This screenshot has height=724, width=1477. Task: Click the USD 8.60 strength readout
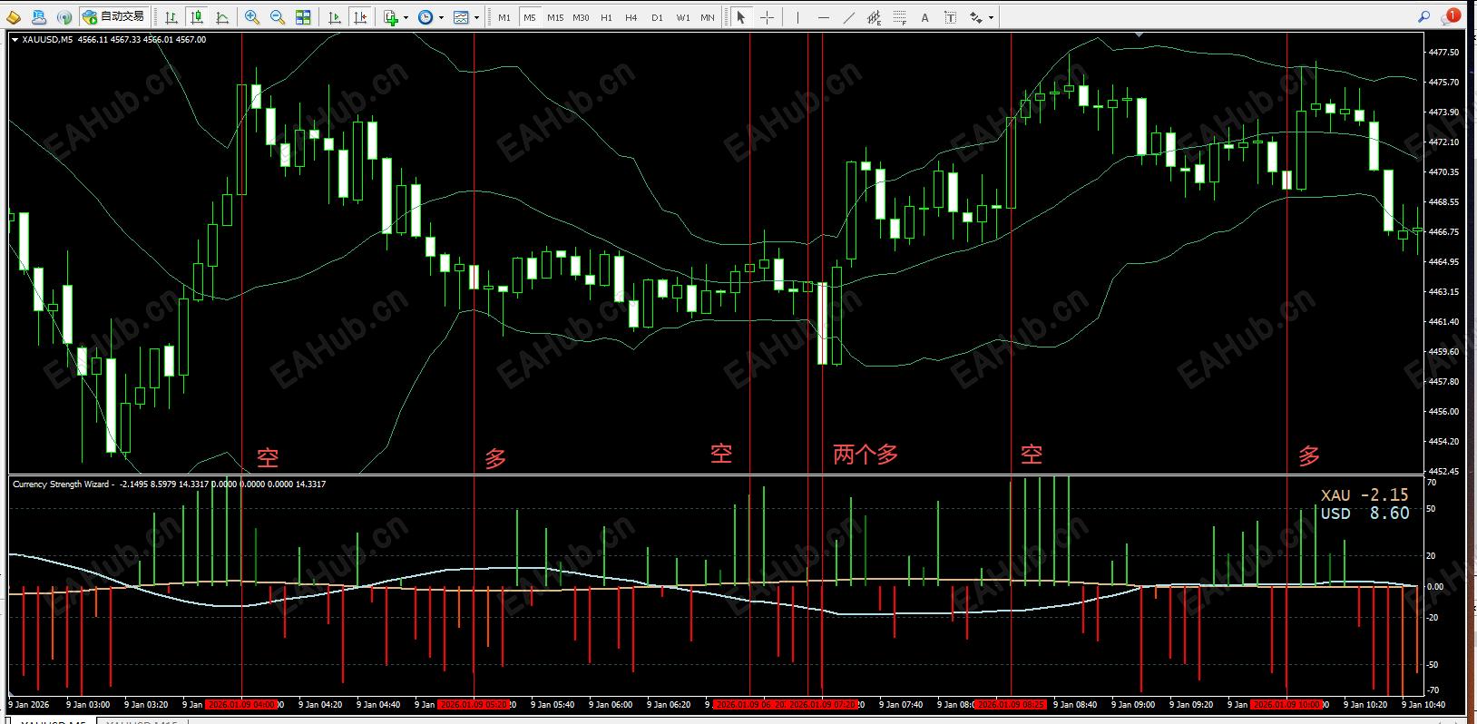coord(1365,514)
